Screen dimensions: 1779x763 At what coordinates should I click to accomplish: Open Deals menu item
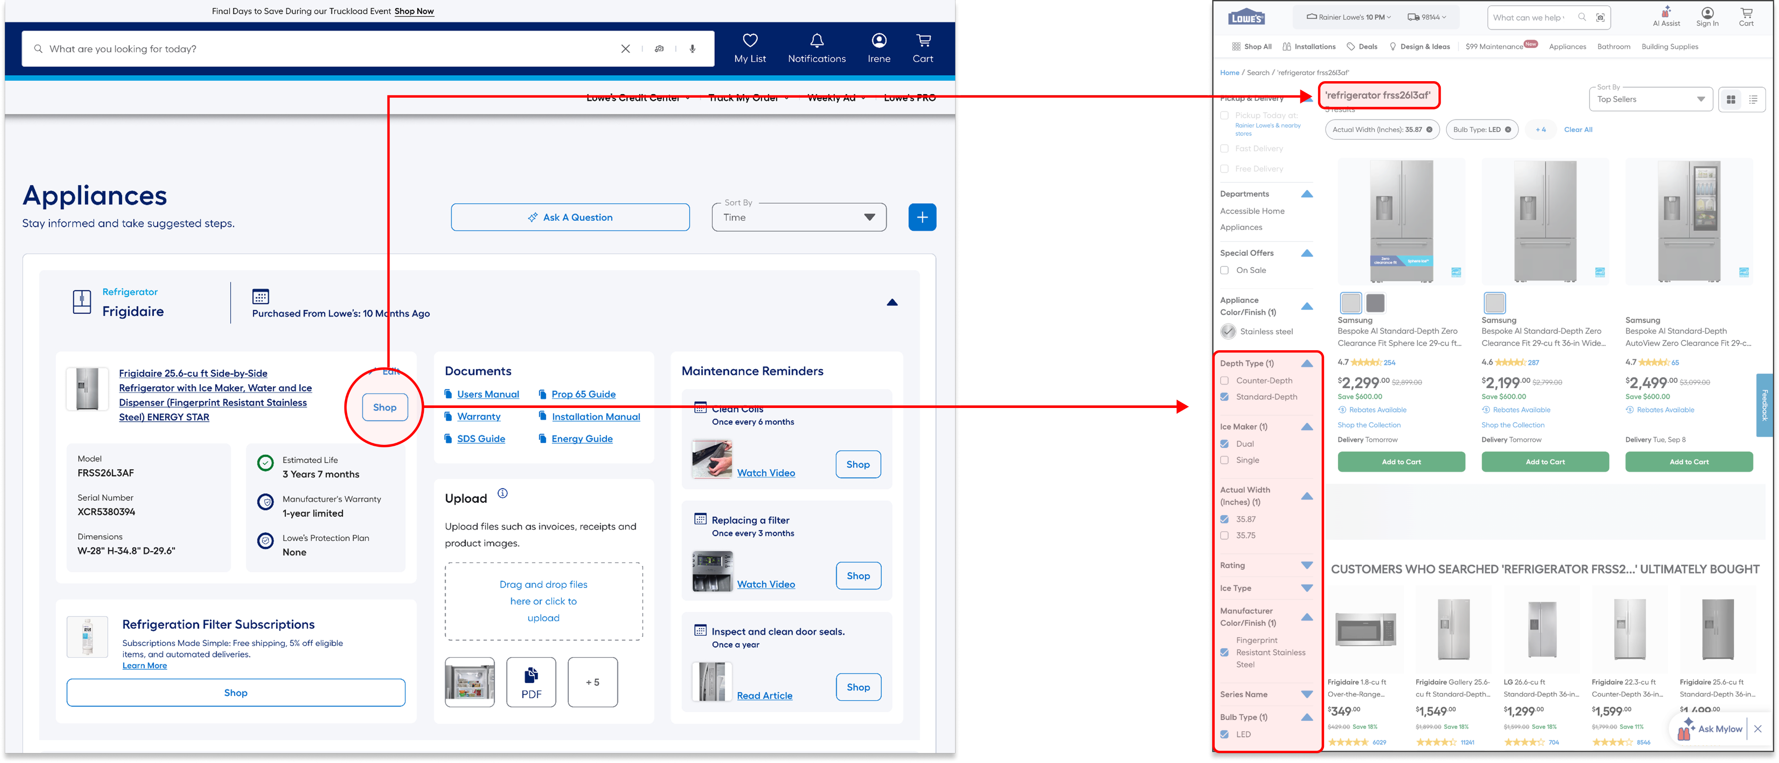pyautogui.click(x=1362, y=47)
